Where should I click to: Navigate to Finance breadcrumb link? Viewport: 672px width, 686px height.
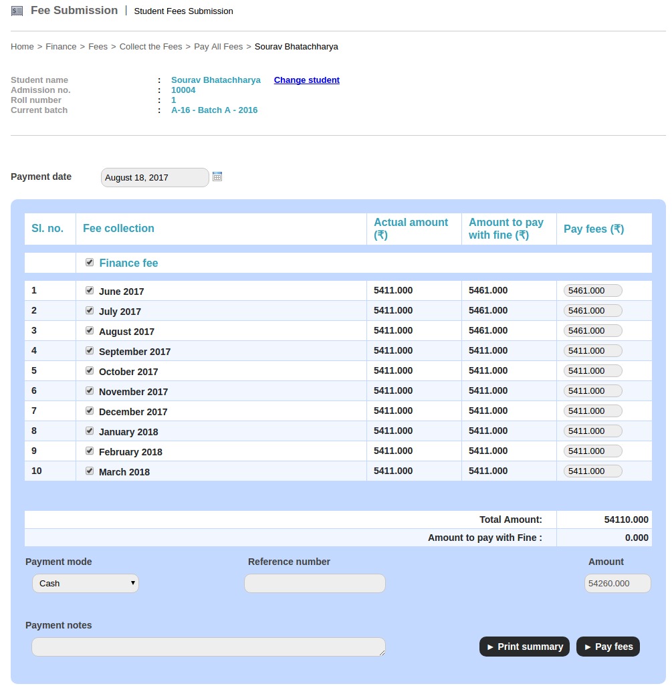coord(61,47)
